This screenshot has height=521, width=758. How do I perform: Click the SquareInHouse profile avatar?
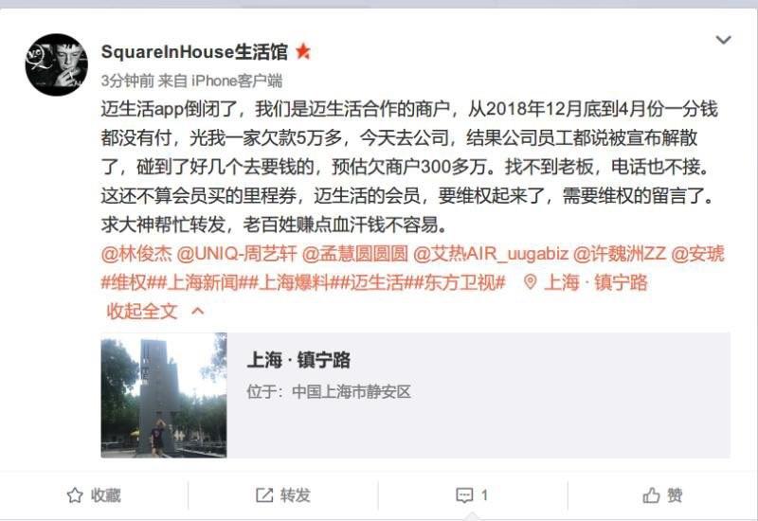click(x=57, y=64)
